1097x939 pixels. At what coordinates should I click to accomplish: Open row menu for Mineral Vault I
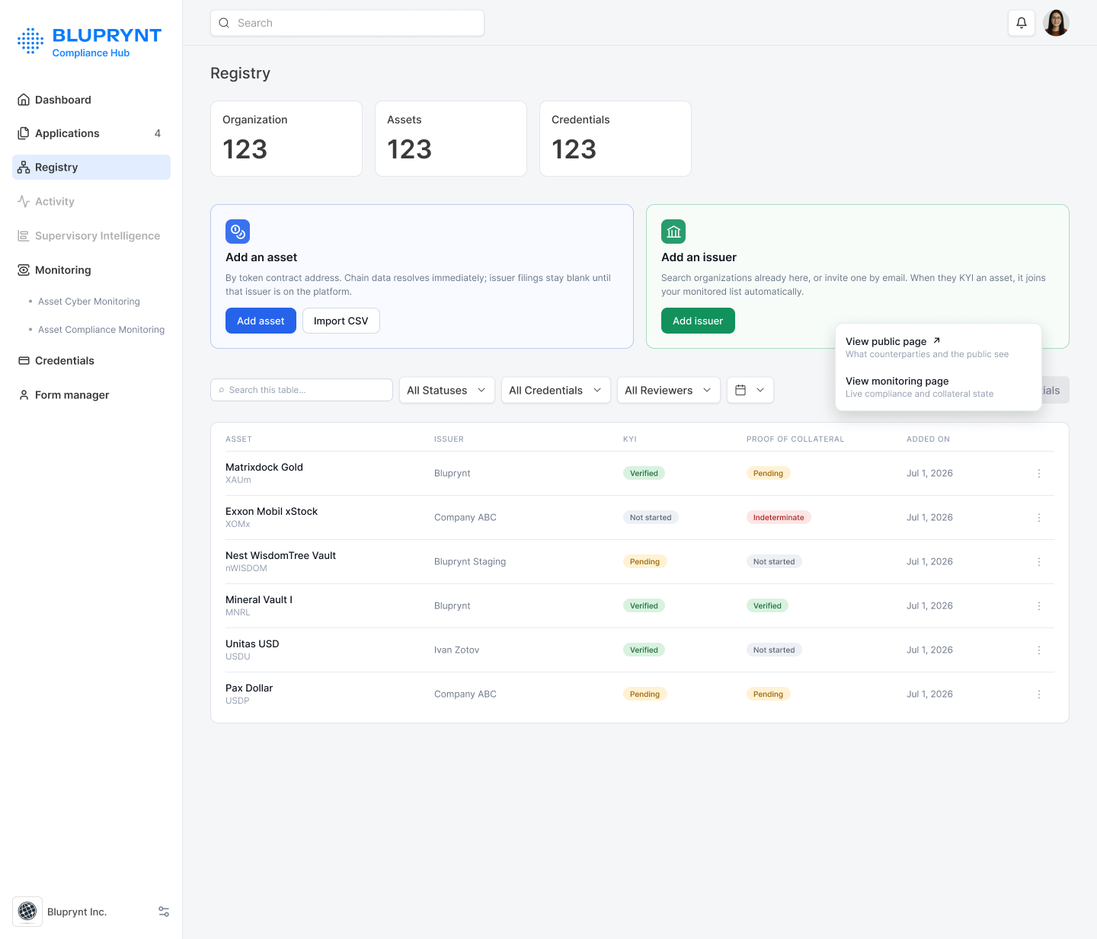(1039, 606)
